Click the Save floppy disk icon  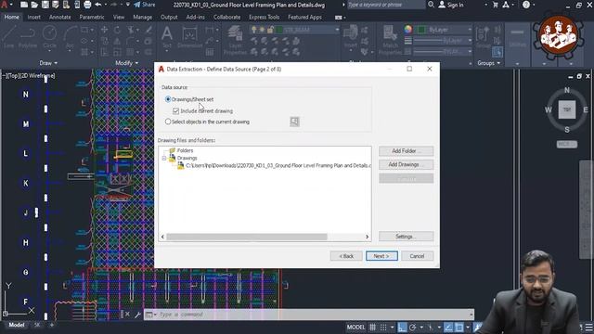[45, 5]
